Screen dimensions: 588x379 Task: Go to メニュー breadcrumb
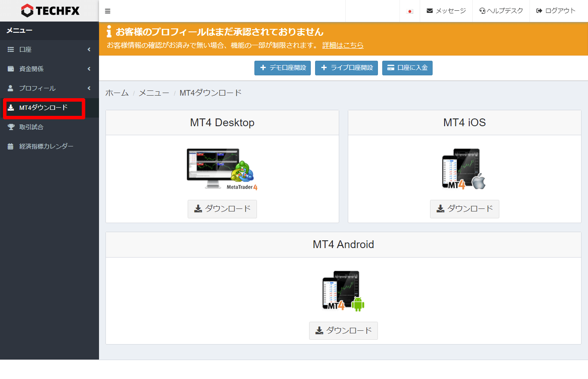tap(154, 93)
